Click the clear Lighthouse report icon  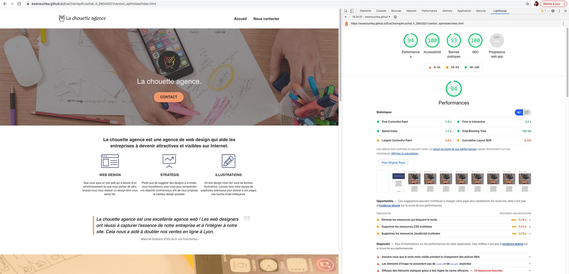pyautogui.click(x=395, y=17)
